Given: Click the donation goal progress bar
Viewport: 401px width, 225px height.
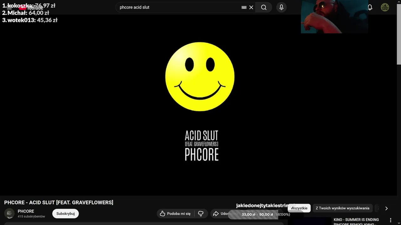Looking at the screenshot, I should (x=266, y=214).
